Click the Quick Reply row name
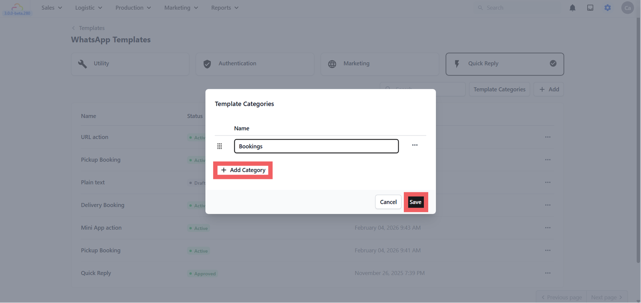Screen dimensions: 641x303 click(x=96, y=273)
